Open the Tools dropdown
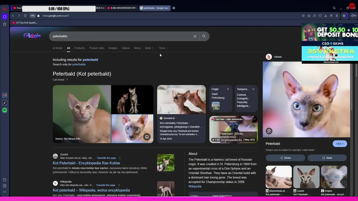Image resolution: width=358 pixels, height=201 pixels. click(163, 48)
